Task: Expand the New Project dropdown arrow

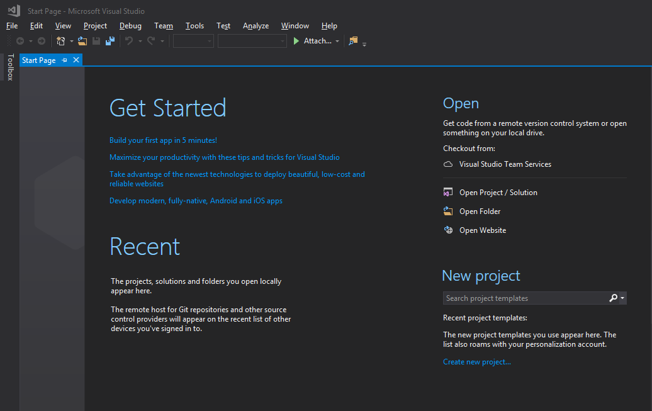Action: tap(72, 41)
